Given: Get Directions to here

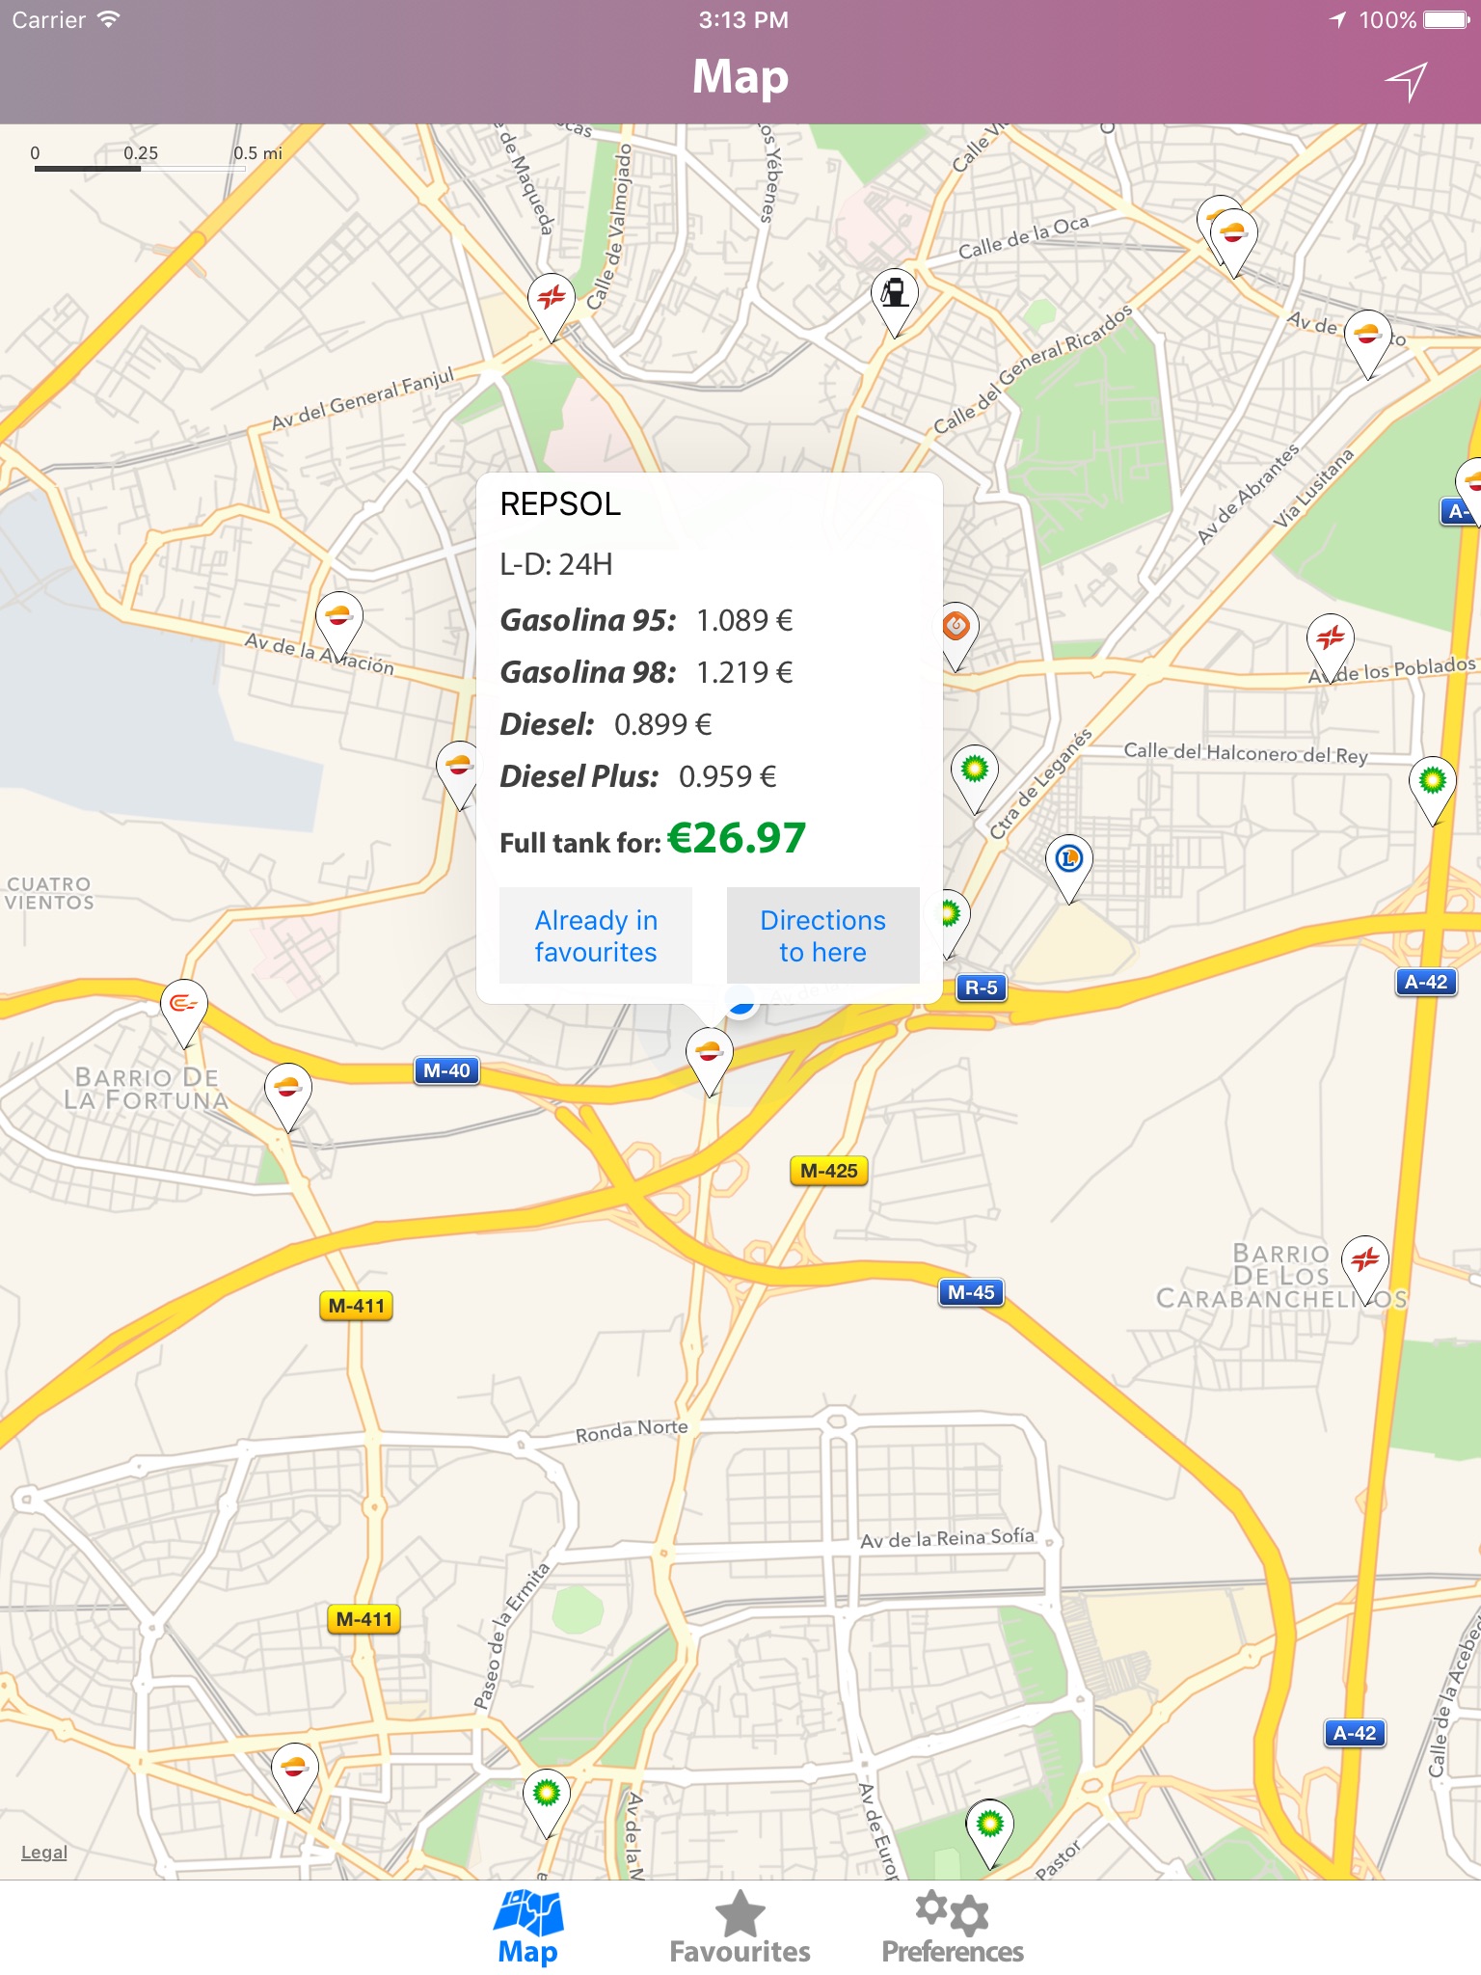Looking at the screenshot, I should pos(823,935).
